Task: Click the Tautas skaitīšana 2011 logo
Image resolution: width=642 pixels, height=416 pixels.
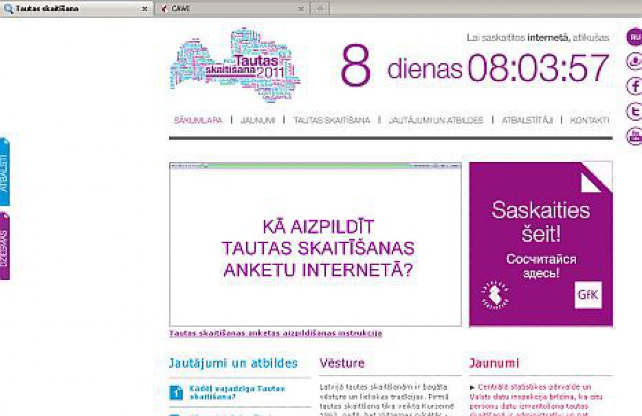Action: click(235, 65)
